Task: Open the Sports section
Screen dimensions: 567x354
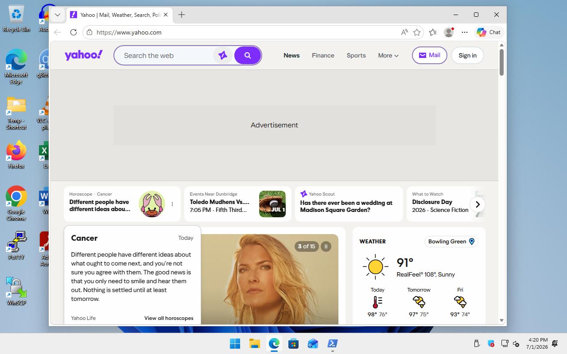Action: [x=356, y=55]
